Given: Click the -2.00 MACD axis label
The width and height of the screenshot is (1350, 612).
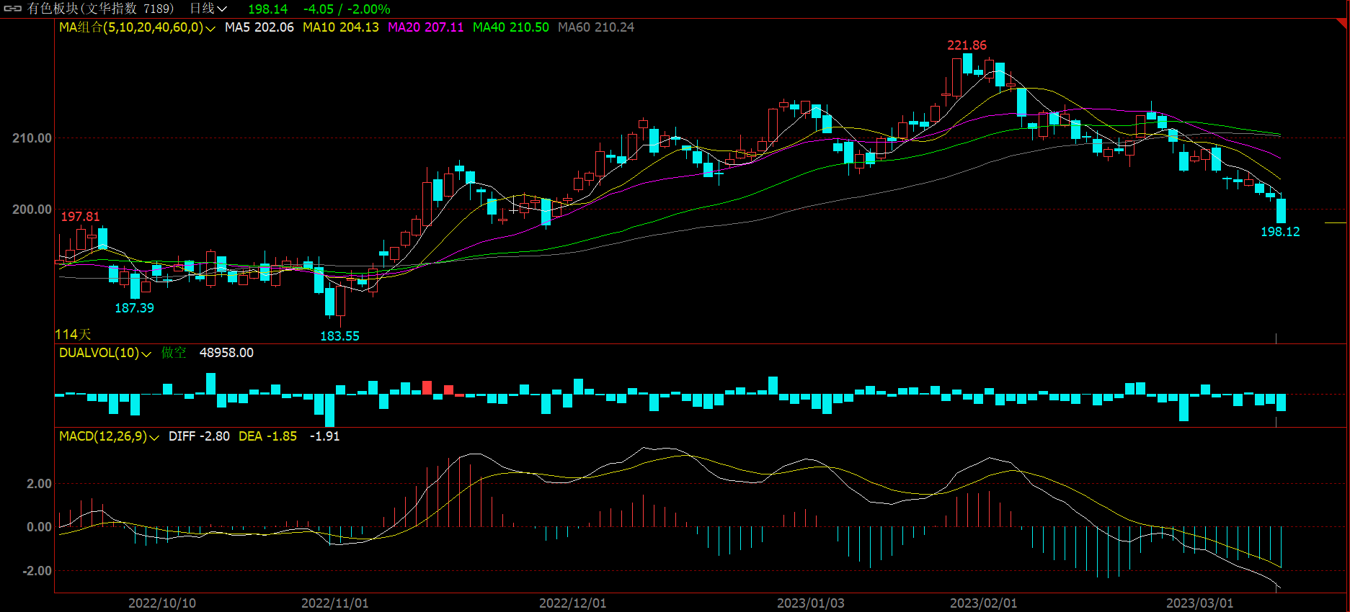Looking at the screenshot, I should [x=37, y=571].
